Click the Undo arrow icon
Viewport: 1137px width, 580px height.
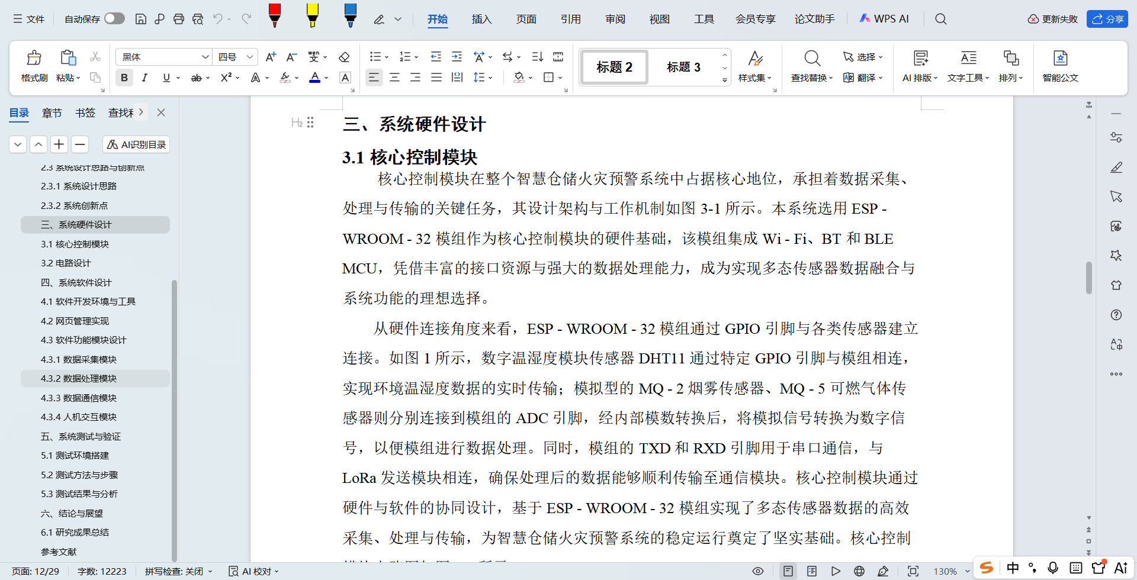218,19
